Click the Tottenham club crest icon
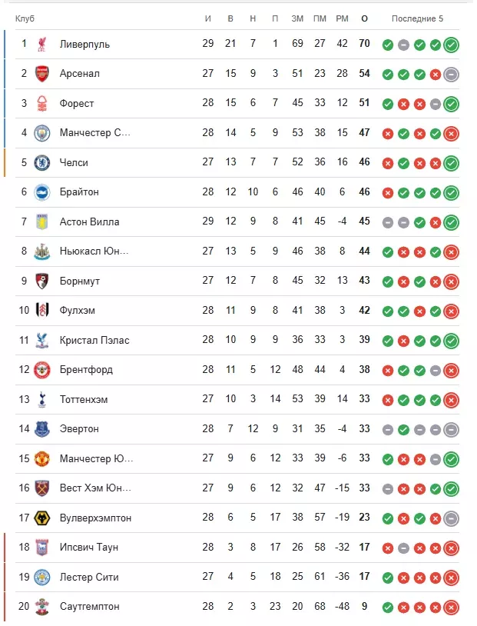This screenshot has width=477, height=626. pyautogui.click(x=42, y=399)
